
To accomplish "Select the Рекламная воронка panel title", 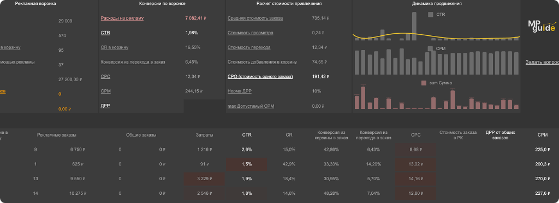I will tap(35, 4).
